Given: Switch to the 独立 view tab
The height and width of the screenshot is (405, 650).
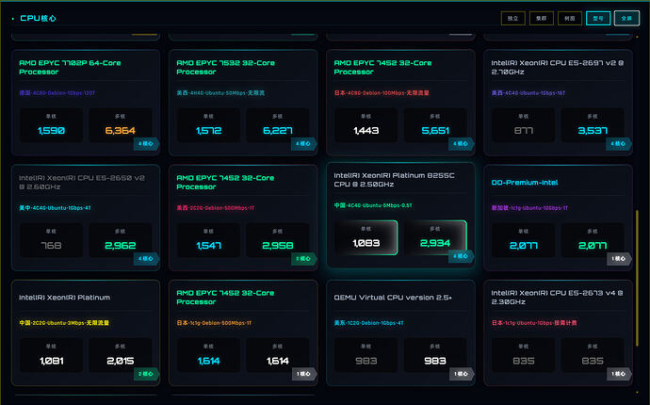Looking at the screenshot, I should (x=512, y=18).
